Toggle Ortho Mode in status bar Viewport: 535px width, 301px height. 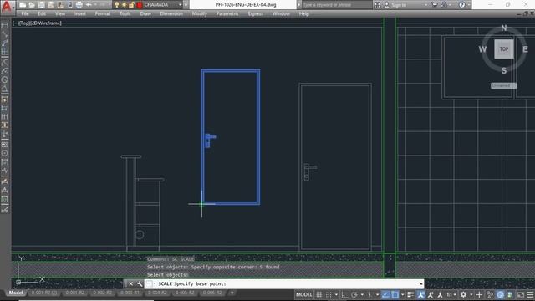(x=344, y=294)
